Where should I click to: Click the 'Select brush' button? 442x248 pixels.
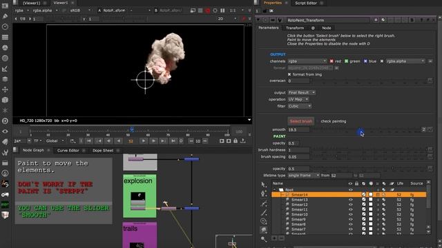click(x=301, y=121)
